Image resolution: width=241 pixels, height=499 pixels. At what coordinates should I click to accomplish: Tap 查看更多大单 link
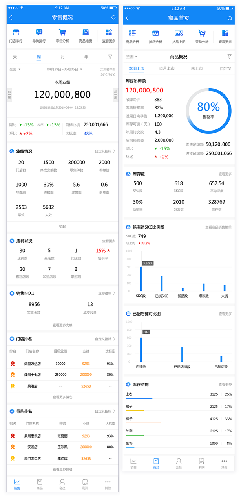pos(62,325)
